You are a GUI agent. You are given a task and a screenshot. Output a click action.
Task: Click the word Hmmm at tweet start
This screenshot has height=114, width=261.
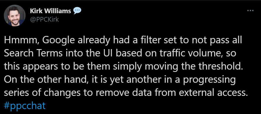tap(21, 41)
